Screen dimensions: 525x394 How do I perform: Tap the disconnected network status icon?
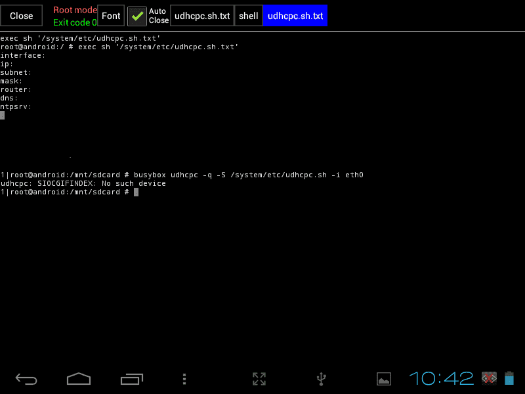pyautogui.click(x=489, y=378)
